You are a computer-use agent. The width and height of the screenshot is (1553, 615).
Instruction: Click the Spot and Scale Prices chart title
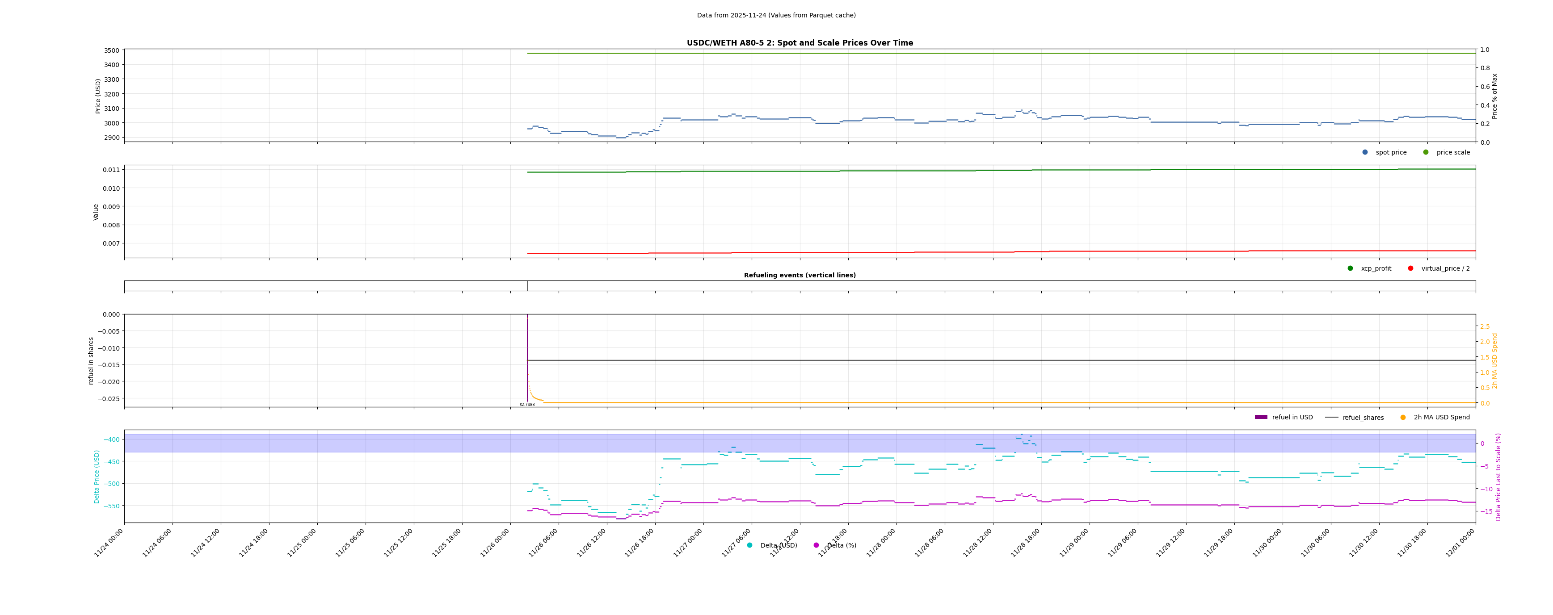[800, 43]
